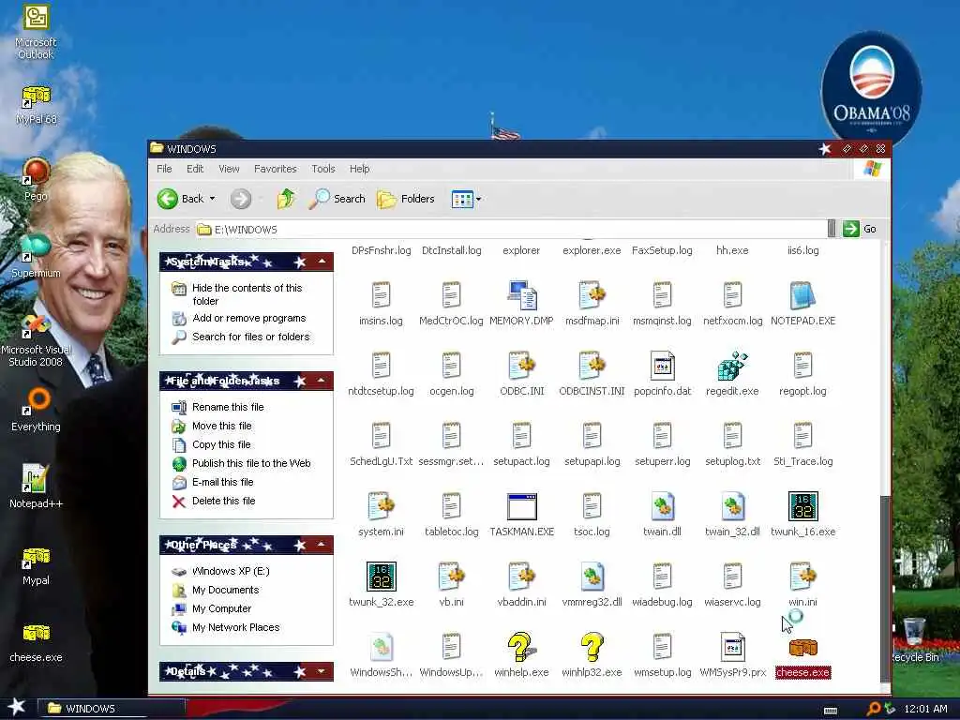Click the Back button

(x=181, y=199)
